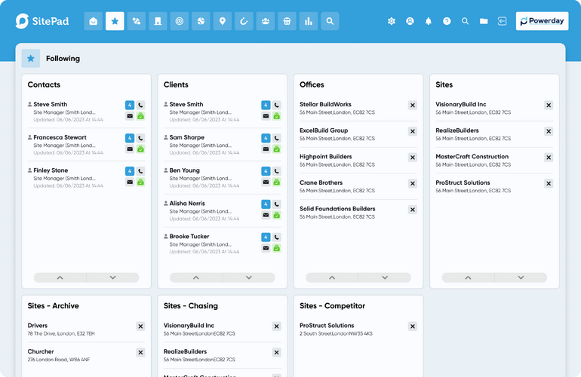Unfollow Stellar BuildWorks with its X button
581x377 pixels.
(413, 106)
